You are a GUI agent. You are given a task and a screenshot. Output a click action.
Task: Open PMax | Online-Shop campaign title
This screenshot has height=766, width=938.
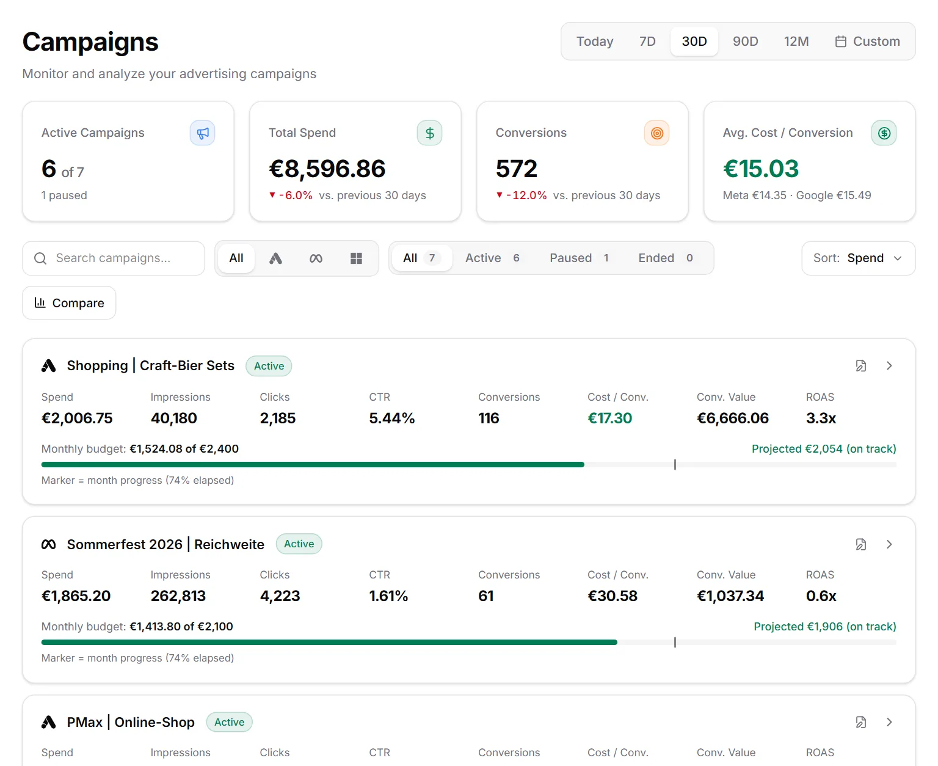131,722
